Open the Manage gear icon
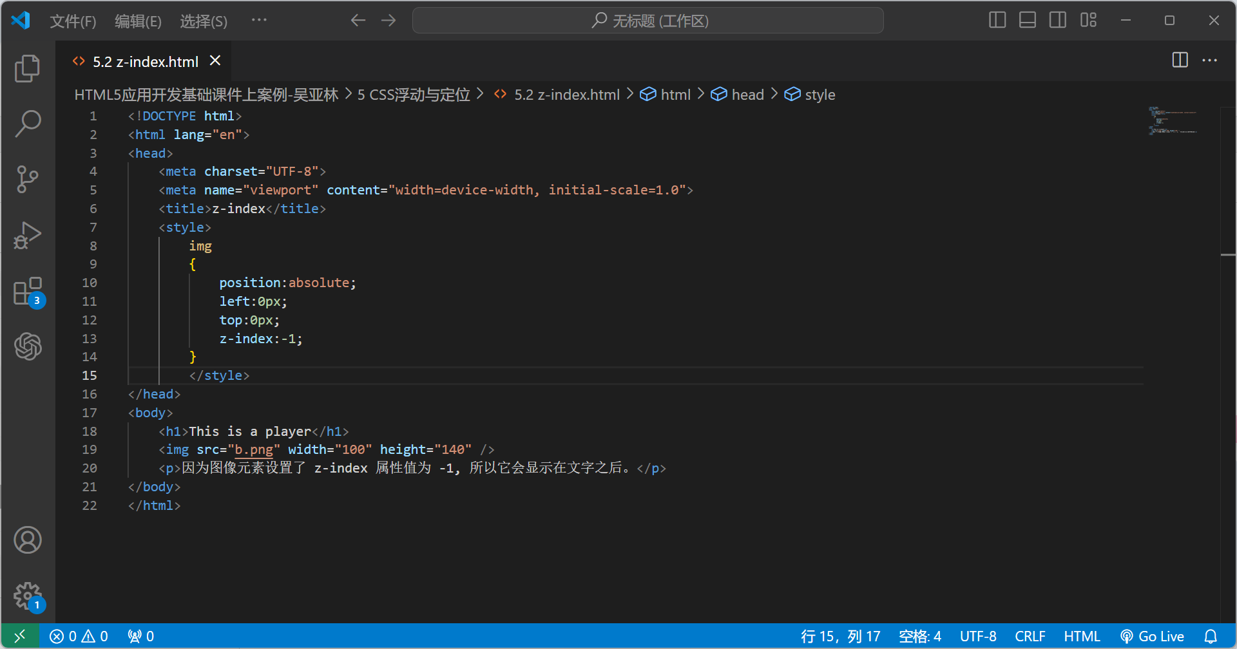 click(27, 596)
